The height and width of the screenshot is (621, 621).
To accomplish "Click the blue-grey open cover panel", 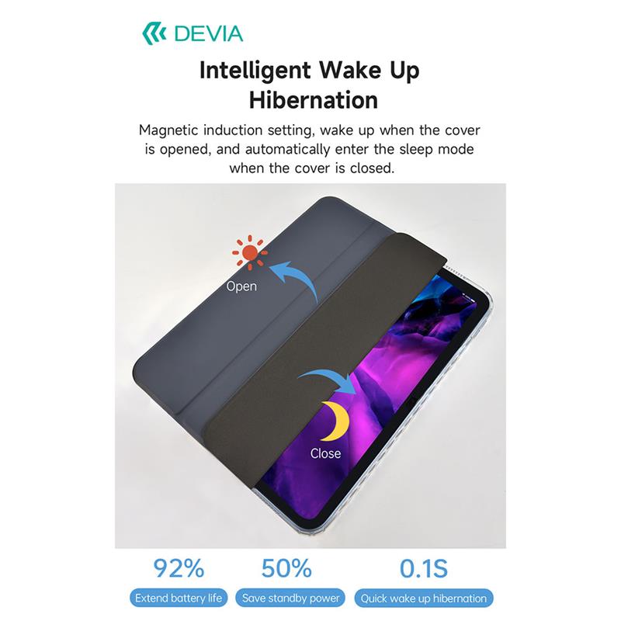I will (x=245, y=309).
